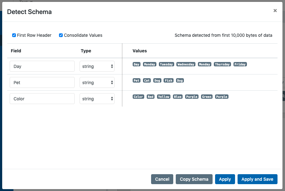Select the Cat value tag
The image size is (285, 191).
147,80
